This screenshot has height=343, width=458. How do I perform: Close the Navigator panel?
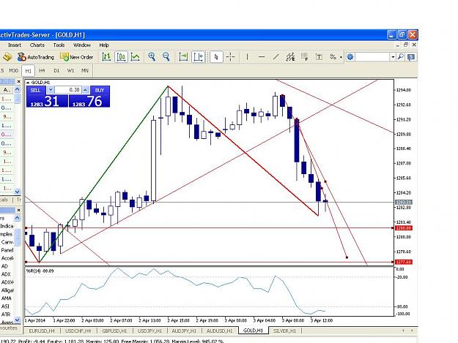coord(19,210)
